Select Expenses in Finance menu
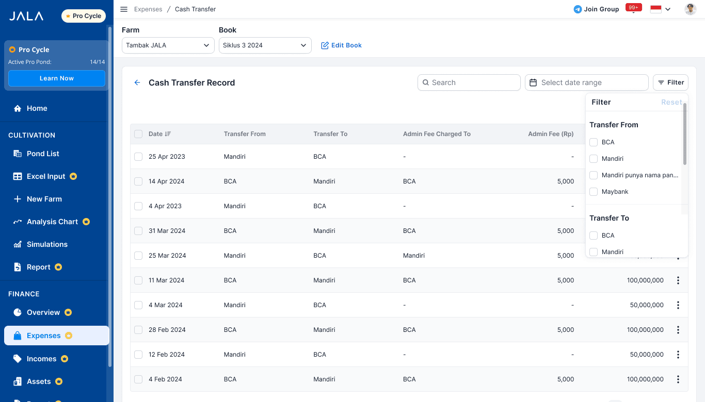The height and width of the screenshot is (402, 705). pyautogui.click(x=57, y=336)
